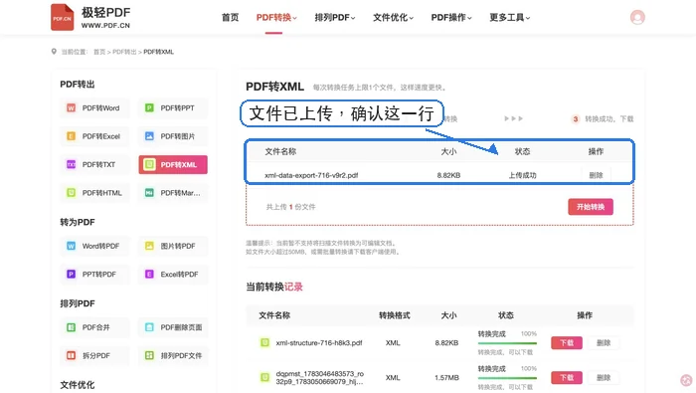Expand the 更多工具 dropdown menu
The width and height of the screenshot is (696, 393).
[x=509, y=17]
